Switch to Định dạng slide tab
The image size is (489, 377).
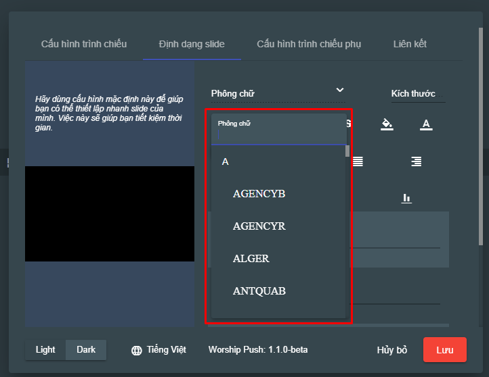[x=192, y=44]
